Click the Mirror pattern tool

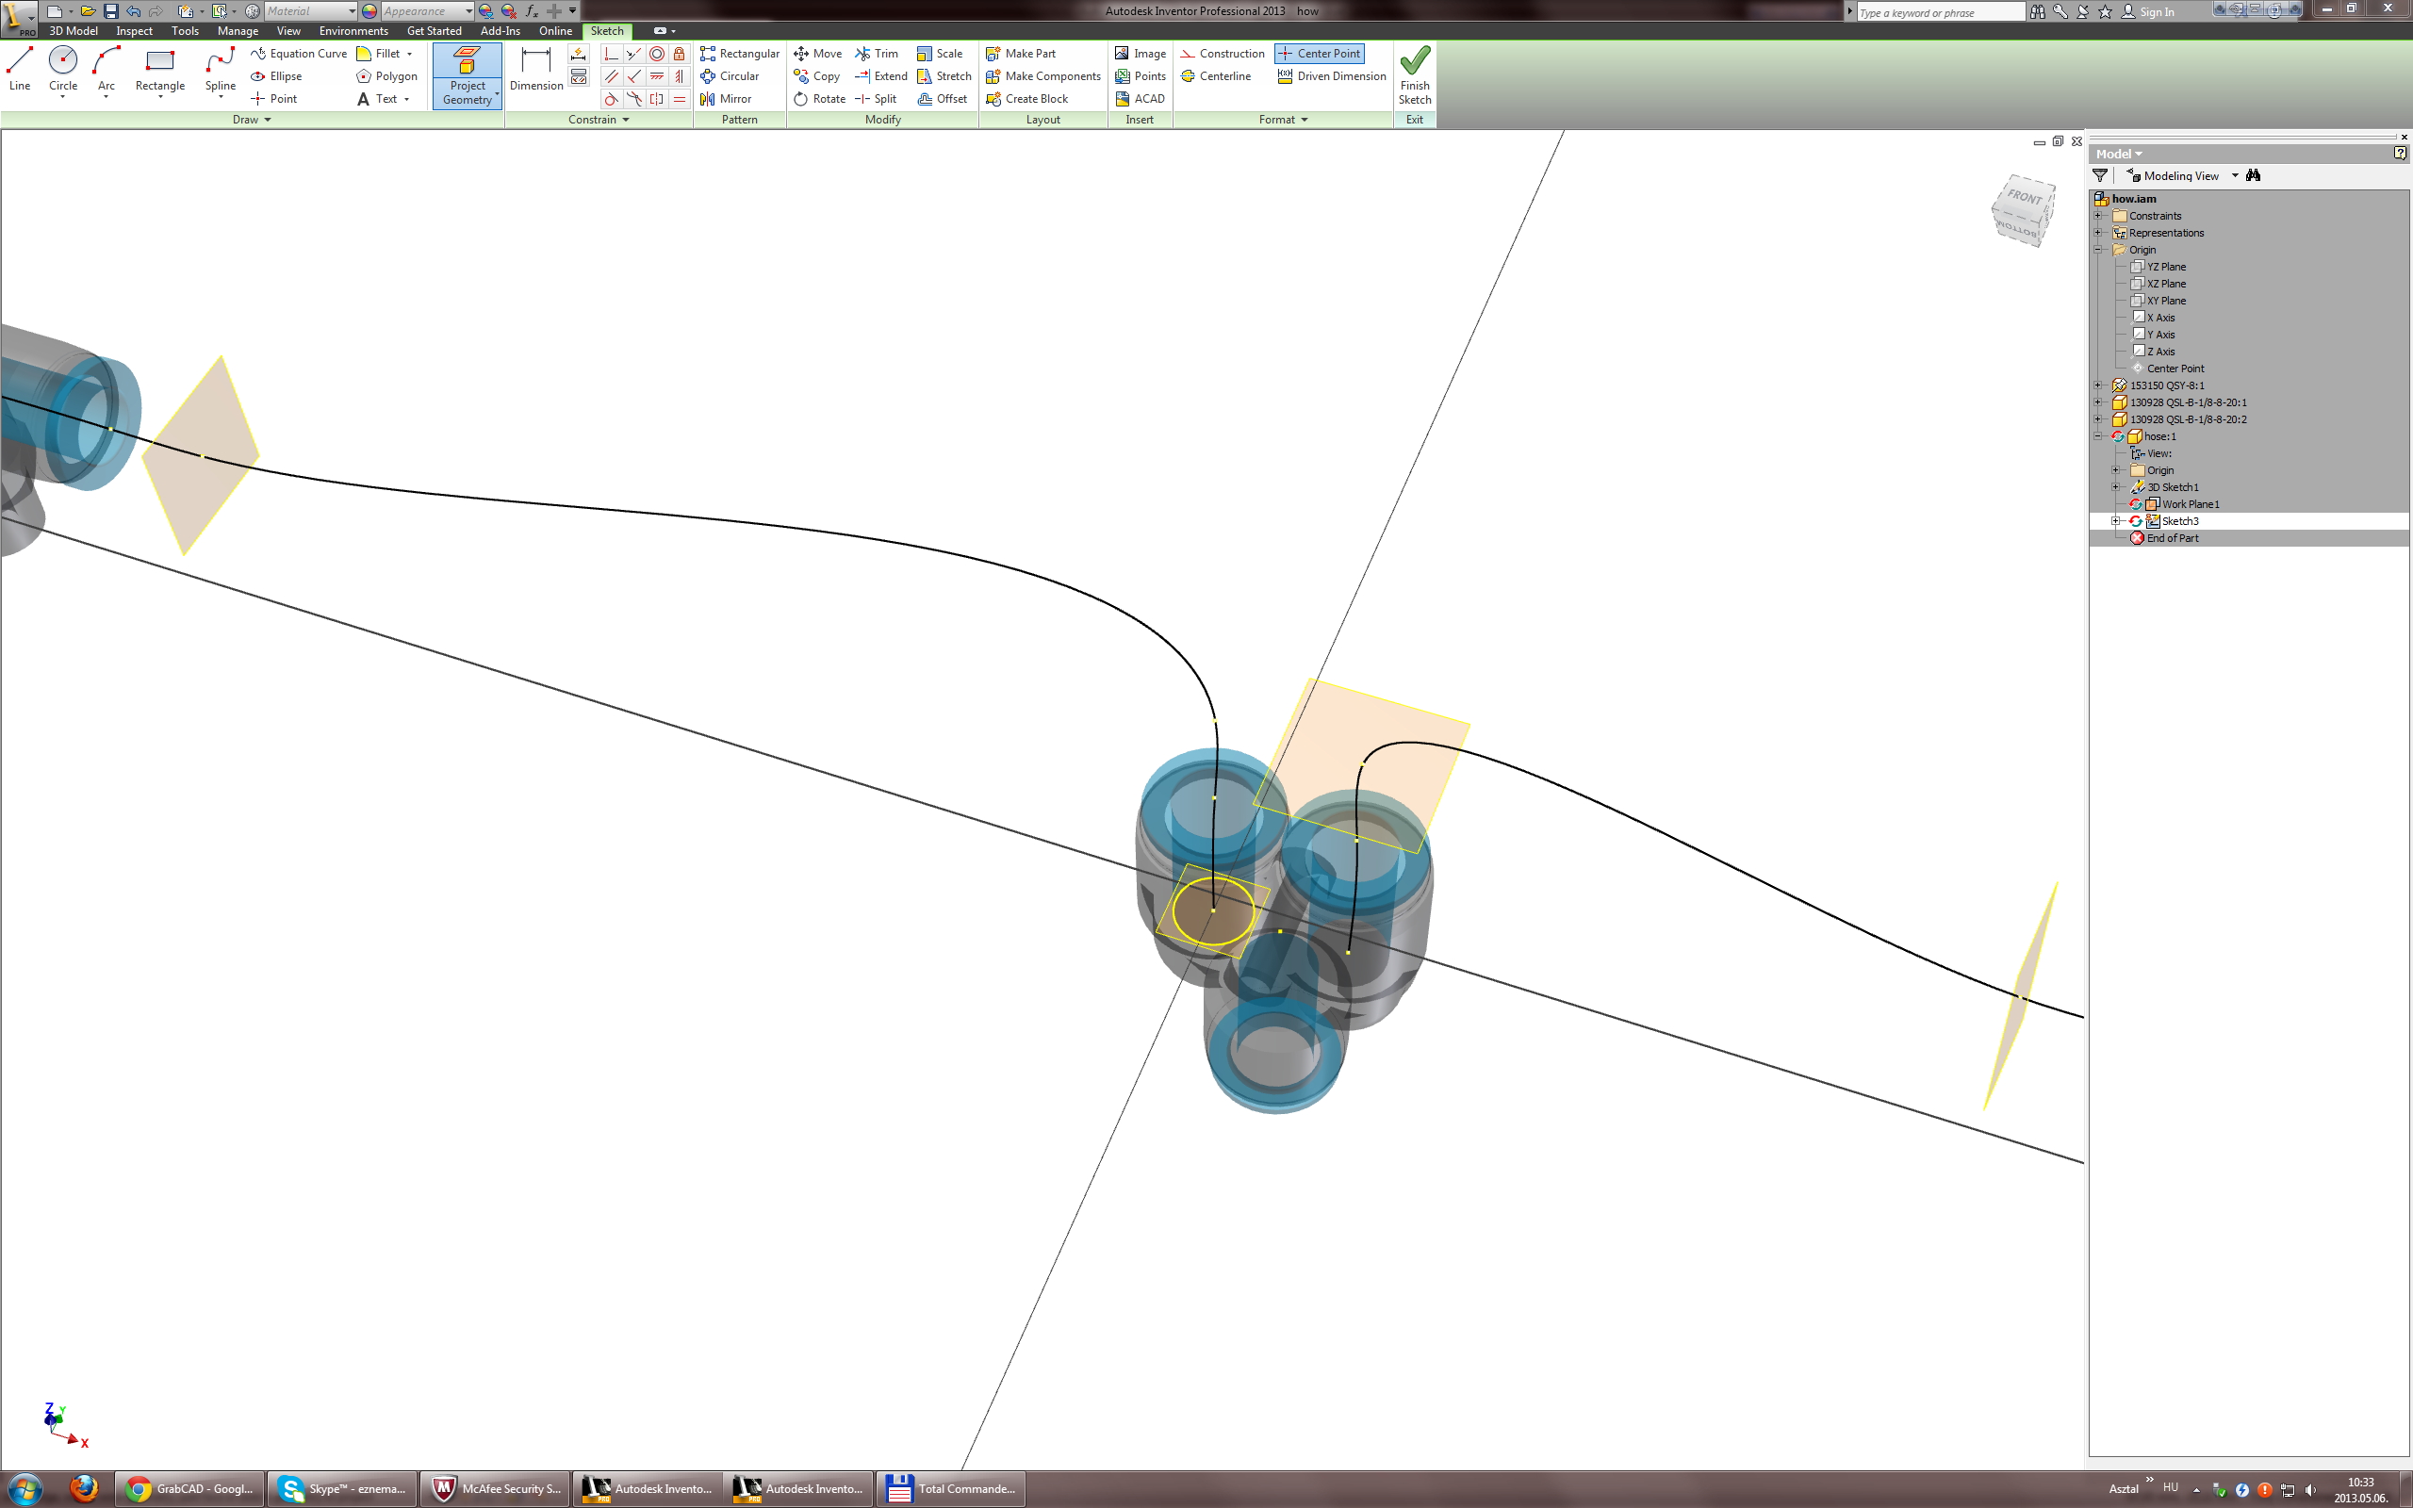point(726,99)
